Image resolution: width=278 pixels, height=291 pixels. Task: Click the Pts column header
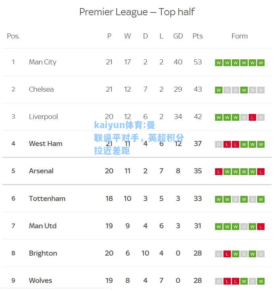coord(198,36)
